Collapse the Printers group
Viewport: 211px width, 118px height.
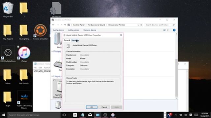click(x=52, y=51)
